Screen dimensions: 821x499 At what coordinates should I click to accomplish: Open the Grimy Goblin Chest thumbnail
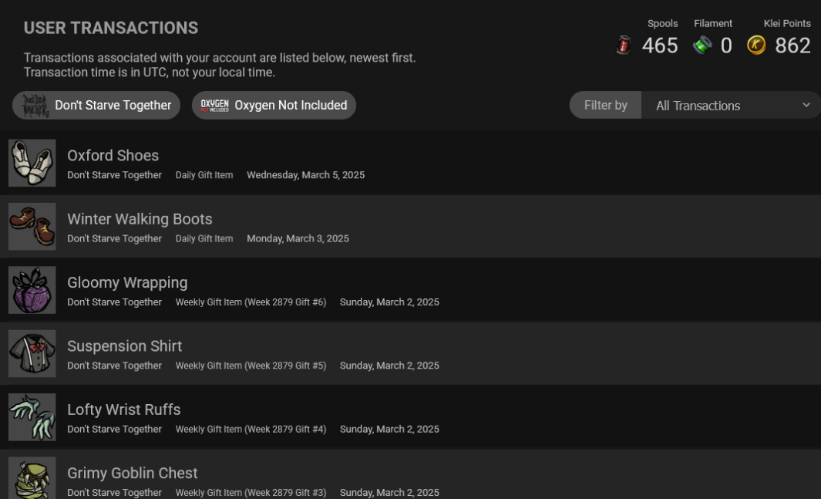pyautogui.click(x=32, y=478)
